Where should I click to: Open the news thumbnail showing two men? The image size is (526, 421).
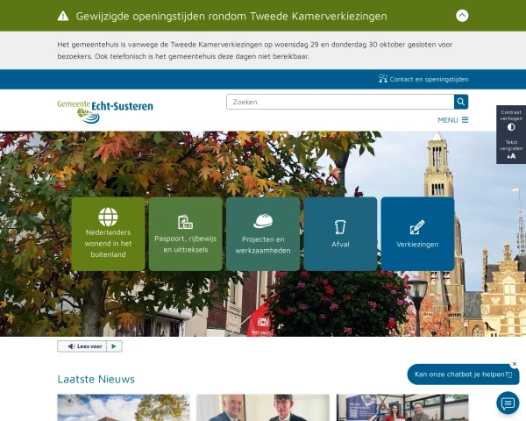coord(263,408)
